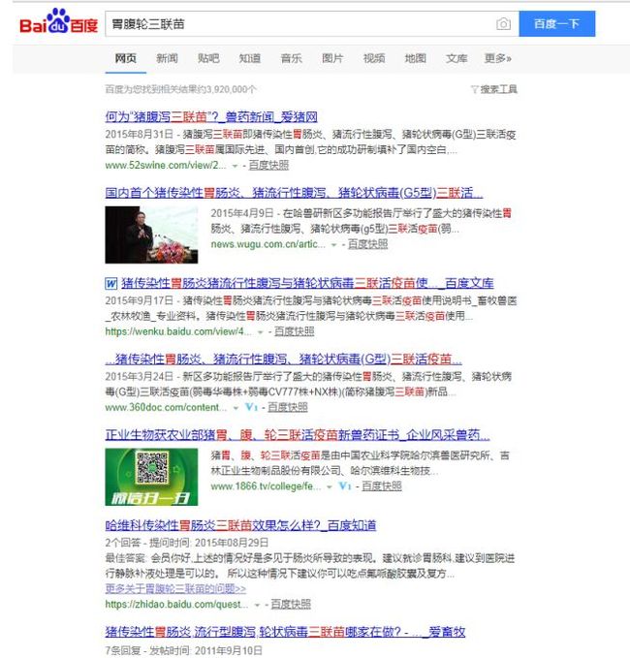
Task: Switch to the 图片 tab
Action: tap(332, 58)
